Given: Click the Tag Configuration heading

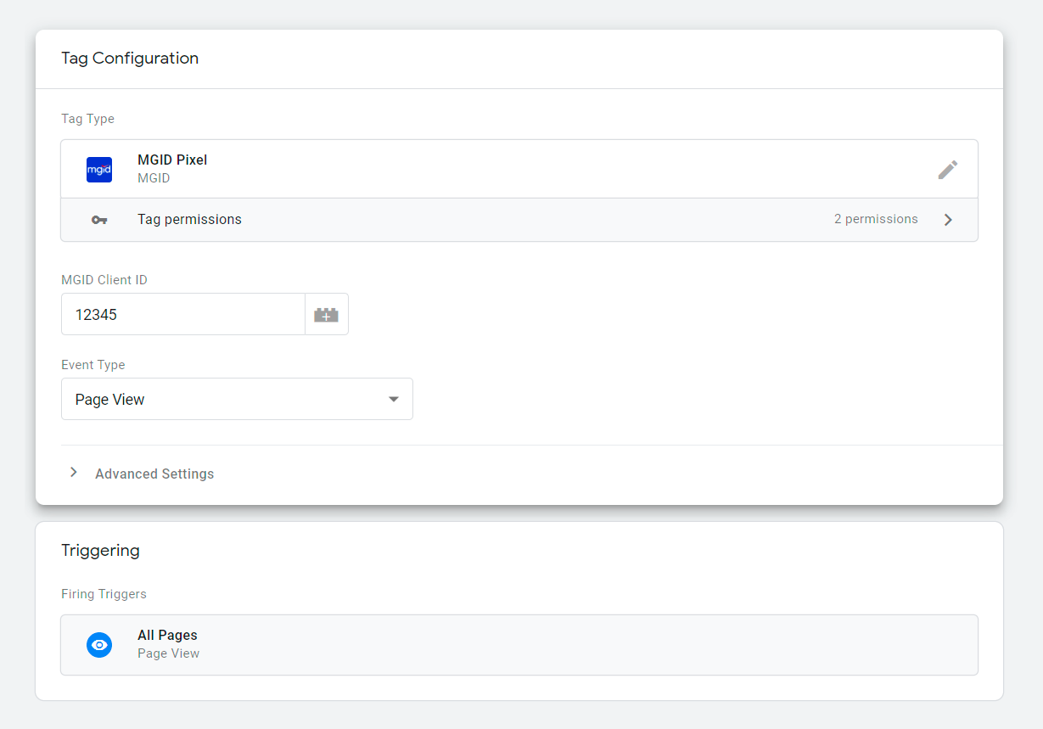Looking at the screenshot, I should click(x=130, y=59).
